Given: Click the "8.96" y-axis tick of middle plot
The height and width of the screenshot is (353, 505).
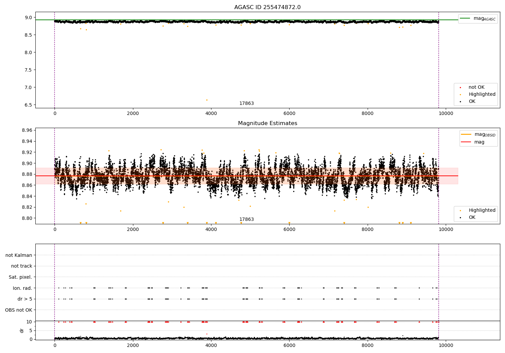Looking at the screenshot, I should point(27,130).
